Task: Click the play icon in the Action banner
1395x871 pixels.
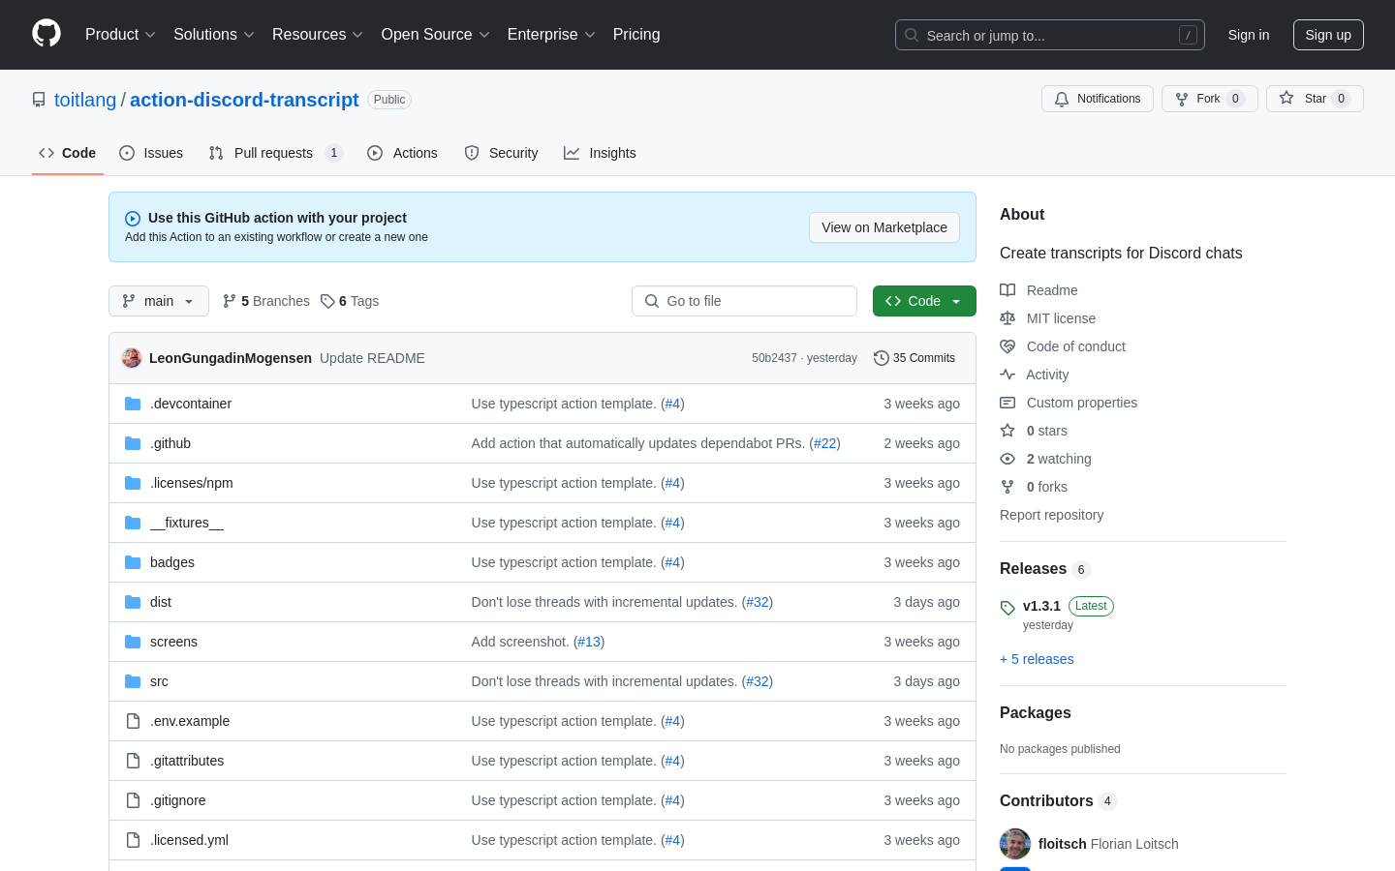Action: coord(133,219)
